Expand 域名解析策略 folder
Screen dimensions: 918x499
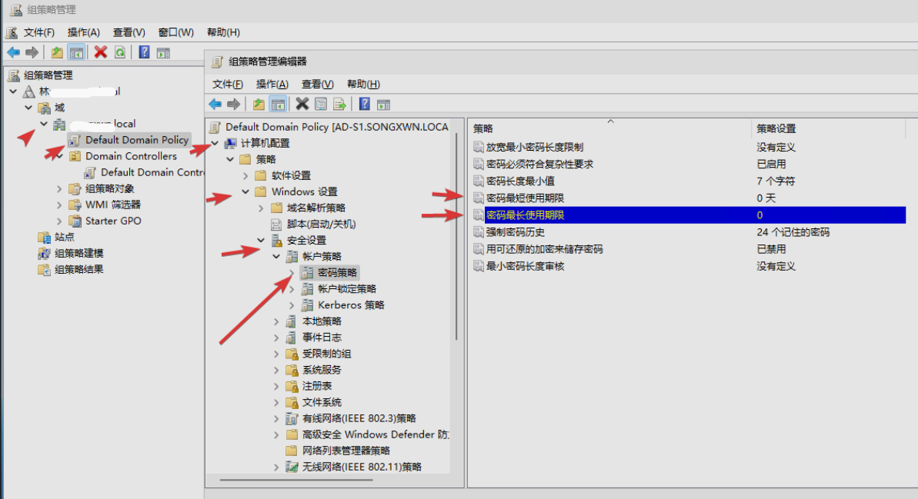261,208
